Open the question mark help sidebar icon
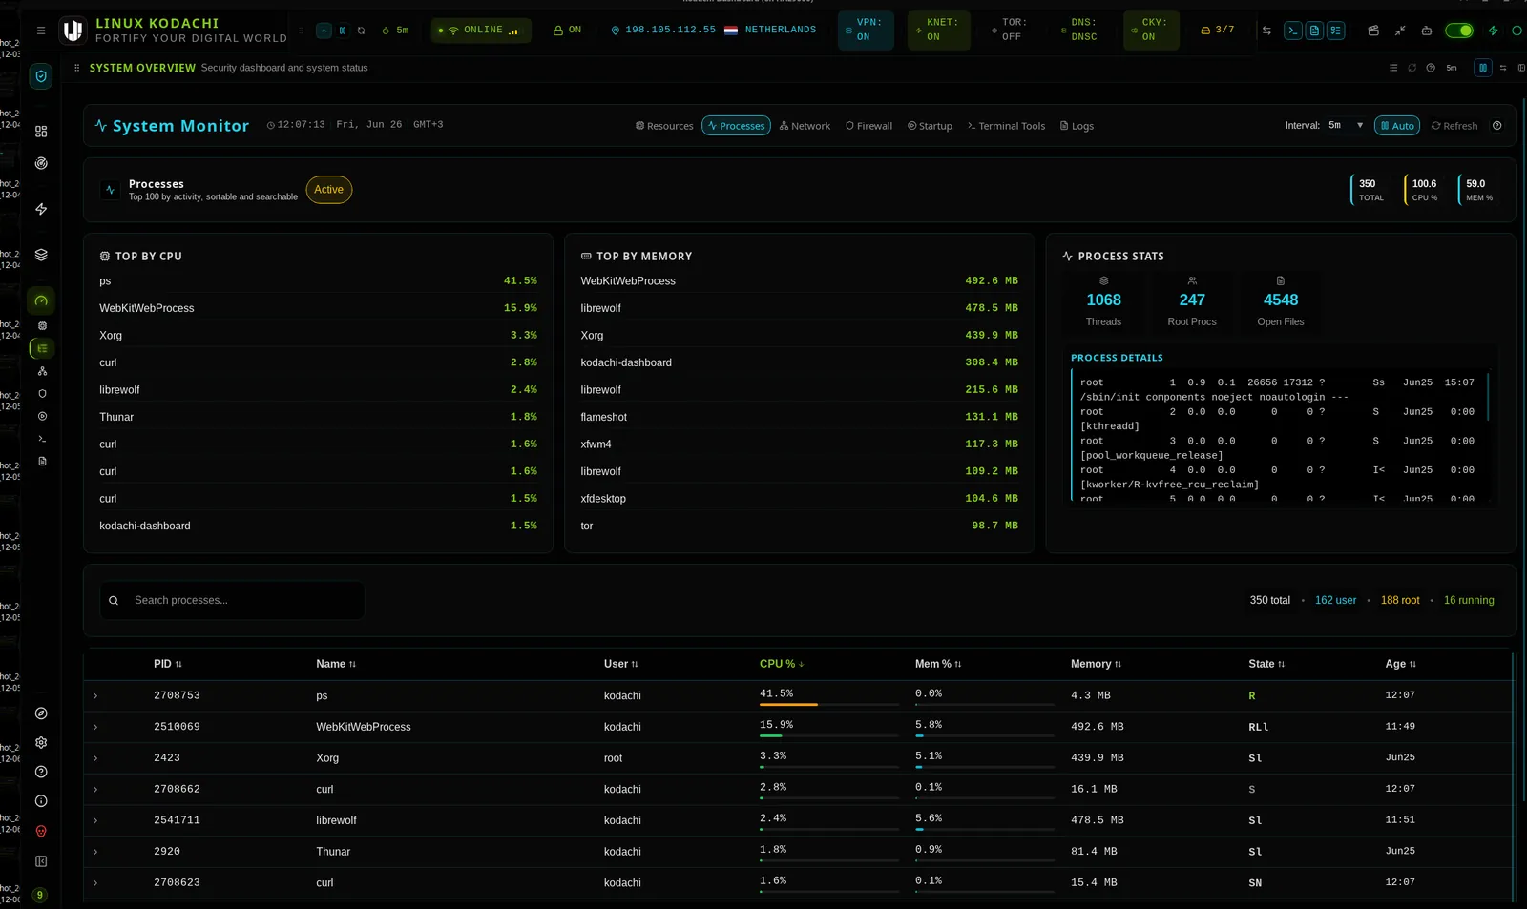The width and height of the screenshot is (1527, 909). pos(41,772)
